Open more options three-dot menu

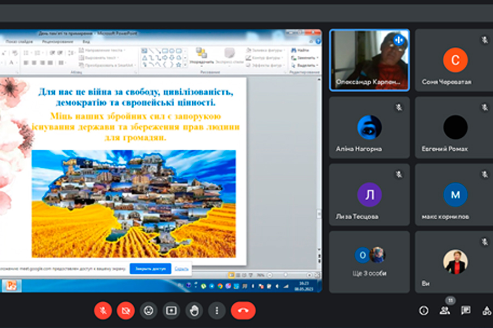point(217,311)
